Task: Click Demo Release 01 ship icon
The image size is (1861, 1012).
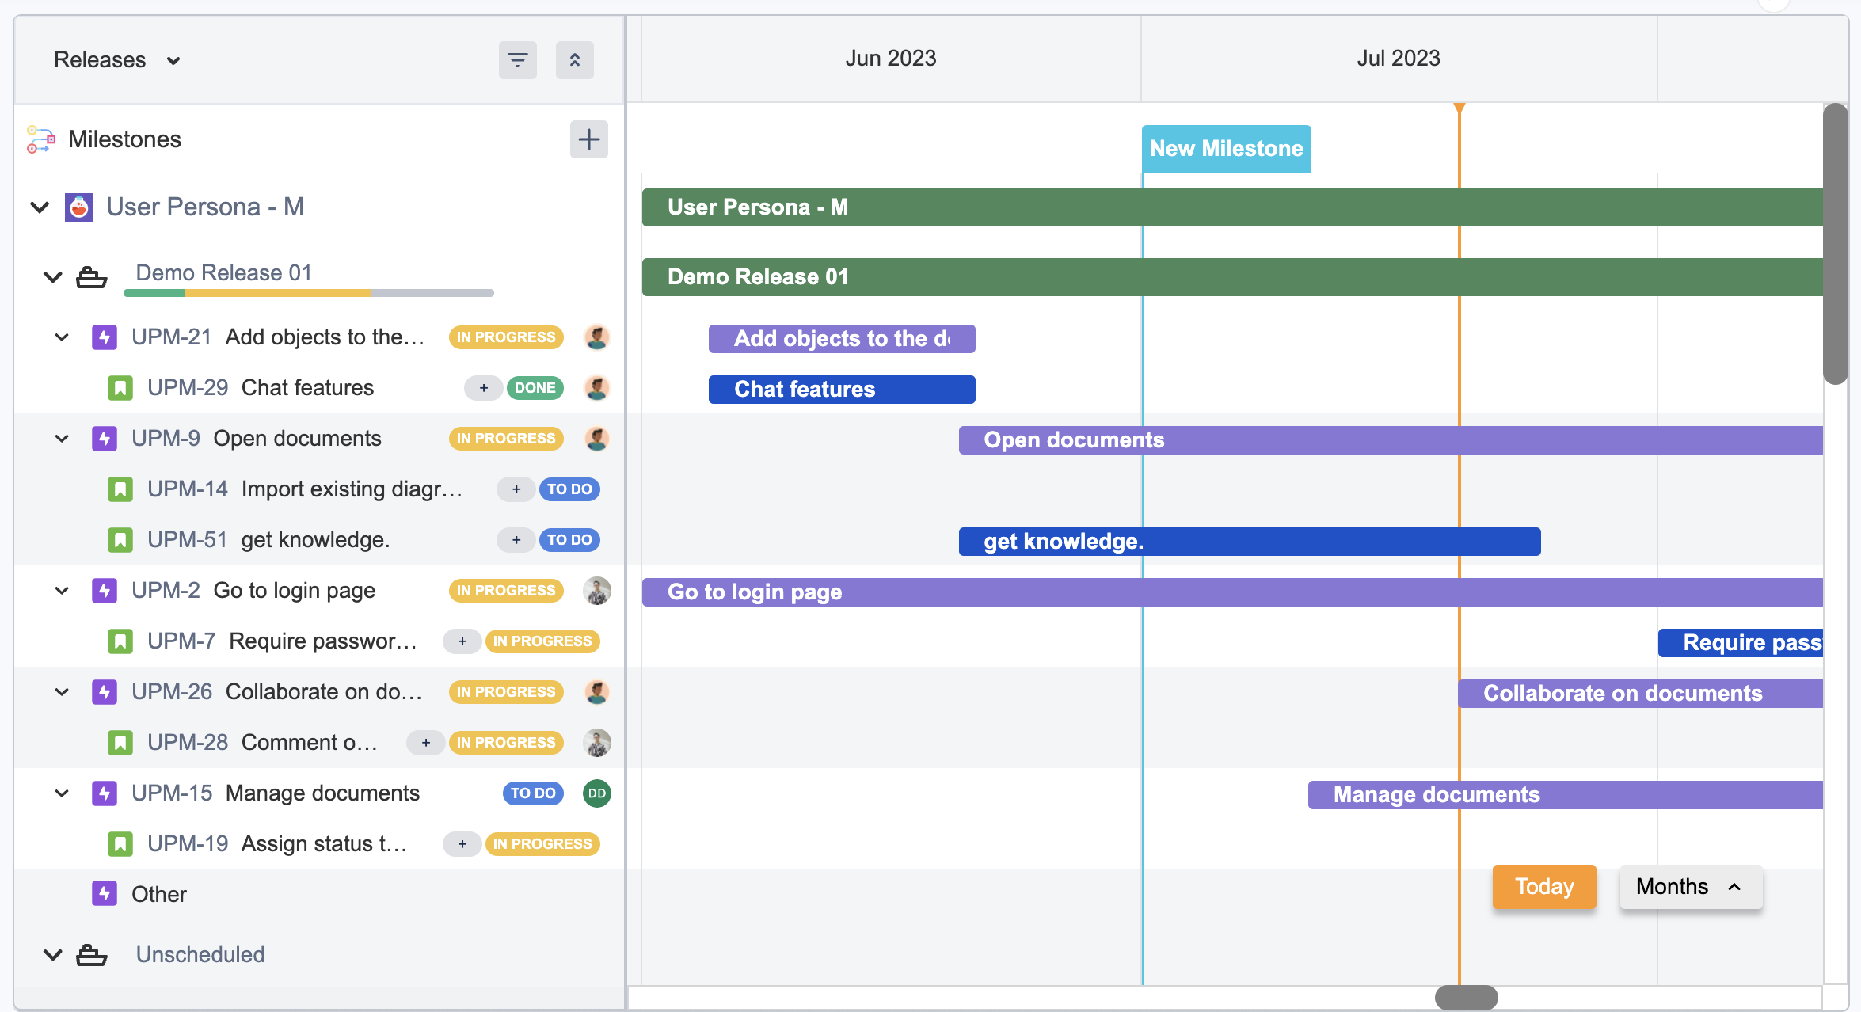Action: (91, 277)
